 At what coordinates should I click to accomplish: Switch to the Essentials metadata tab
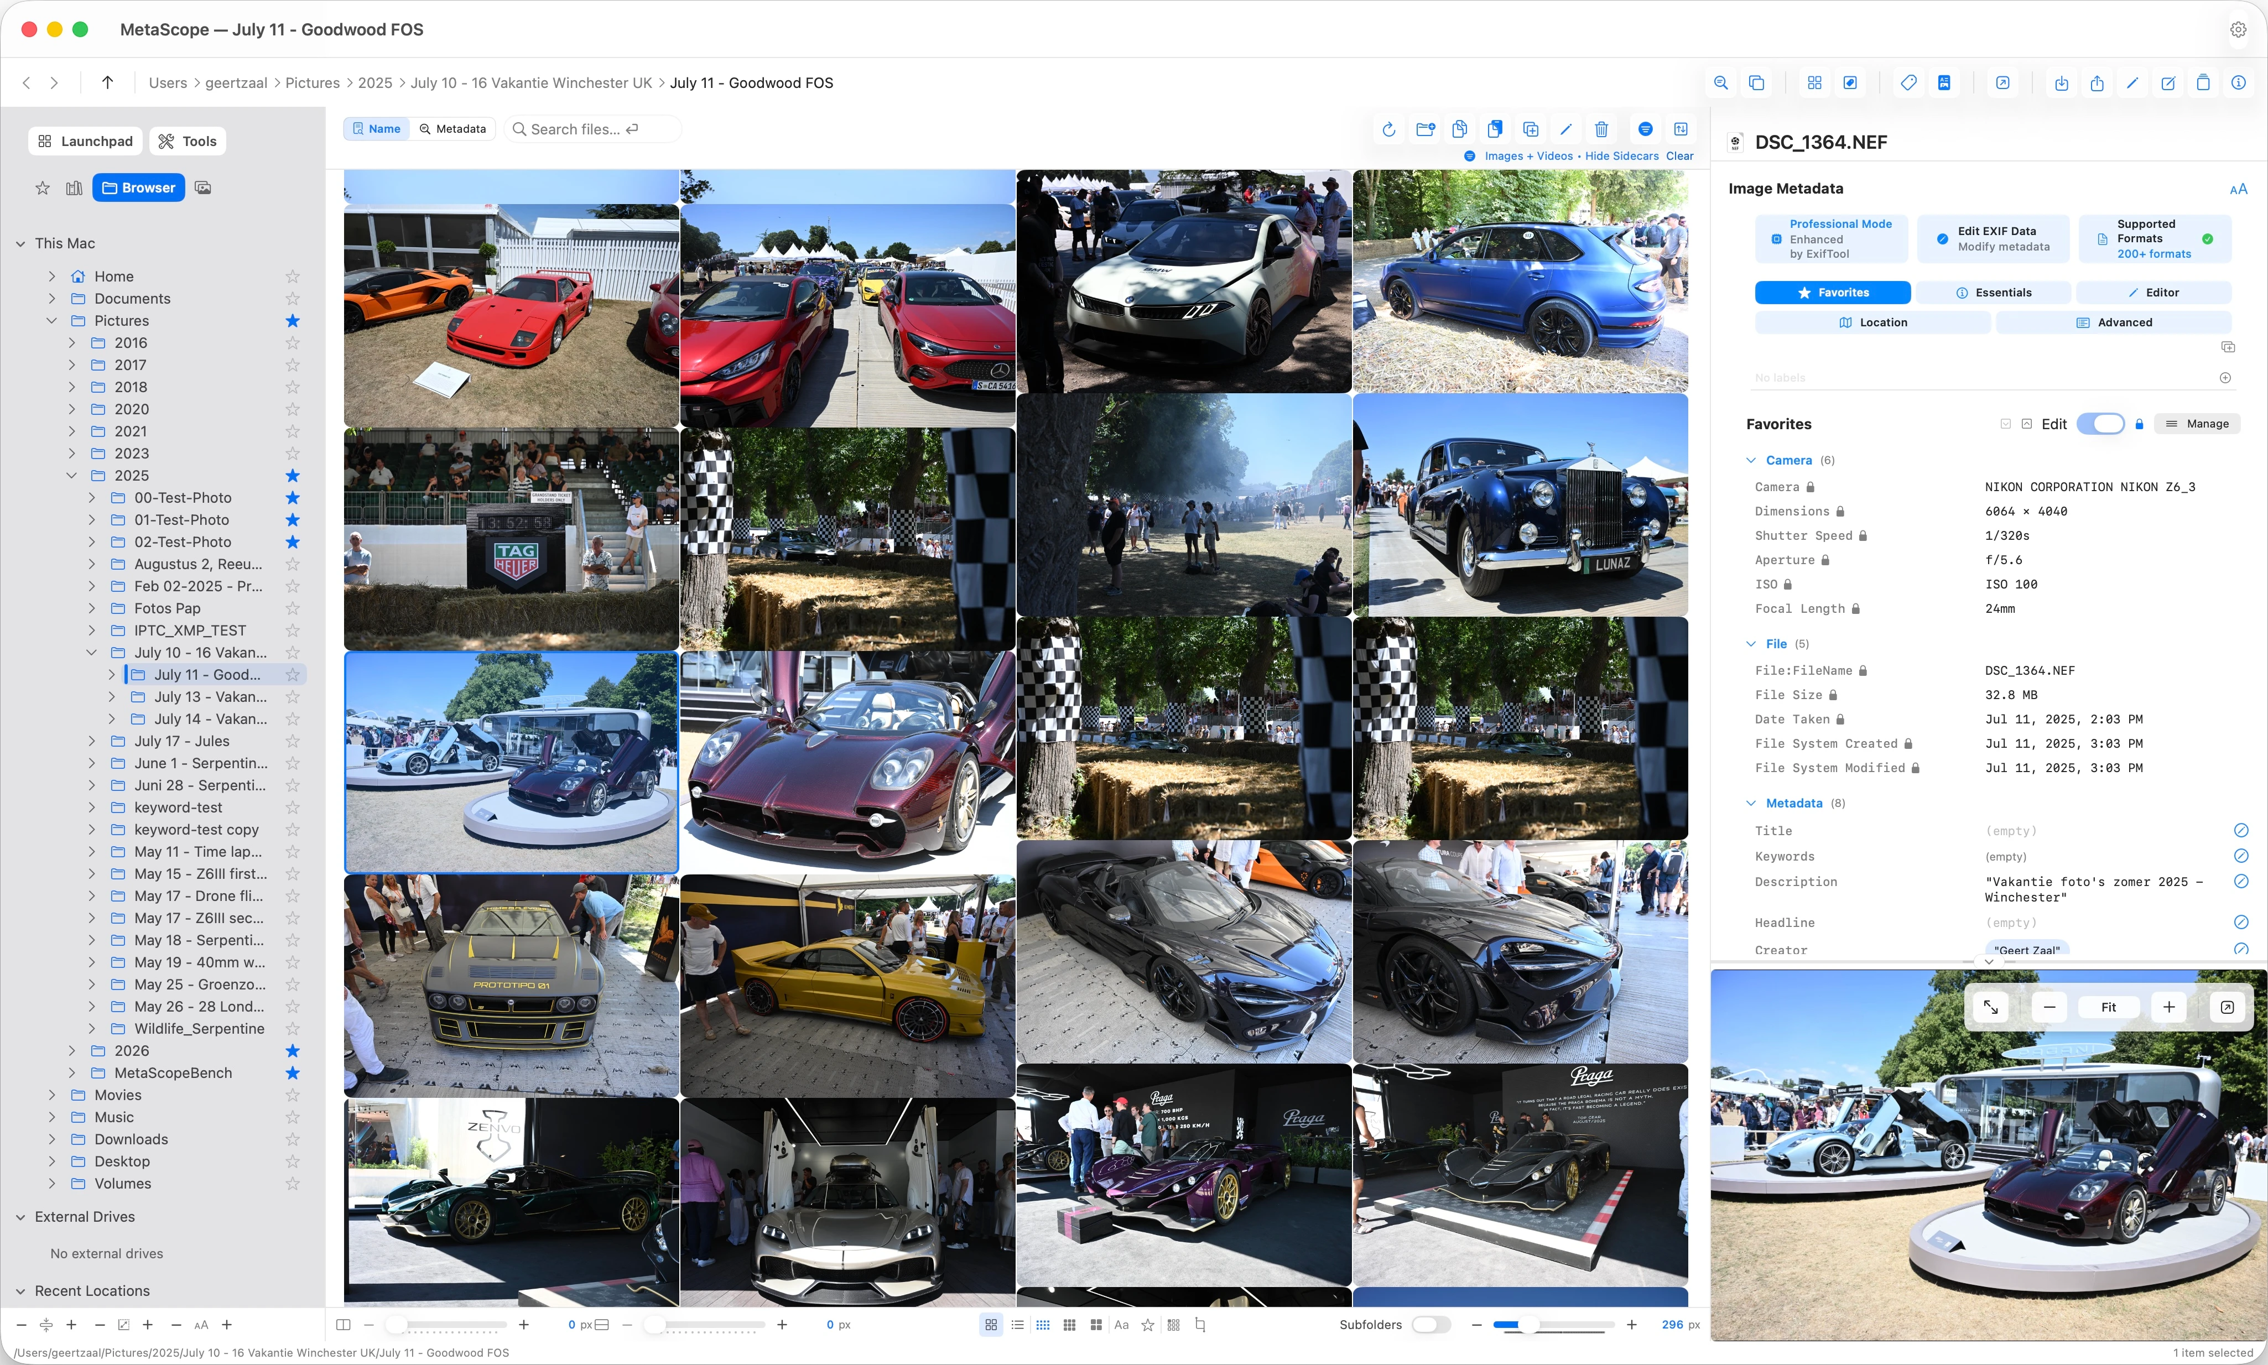pyautogui.click(x=1993, y=293)
